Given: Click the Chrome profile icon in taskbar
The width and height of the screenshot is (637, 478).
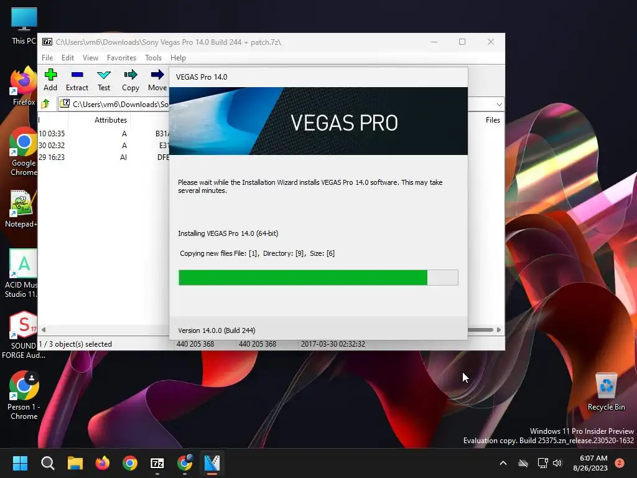Looking at the screenshot, I should pyautogui.click(x=185, y=463).
